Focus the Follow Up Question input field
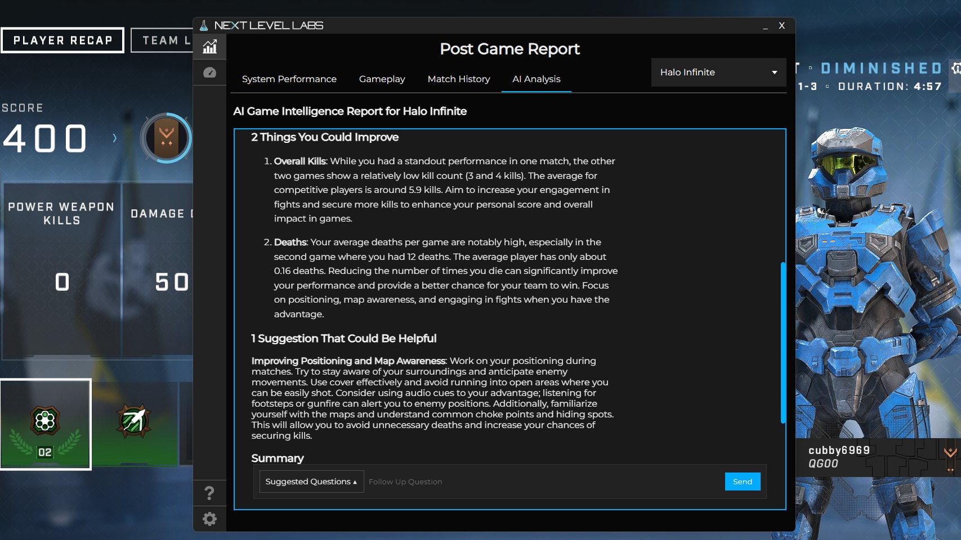Image resolution: width=961 pixels, height=540 pixels. [x=544, y=481]
